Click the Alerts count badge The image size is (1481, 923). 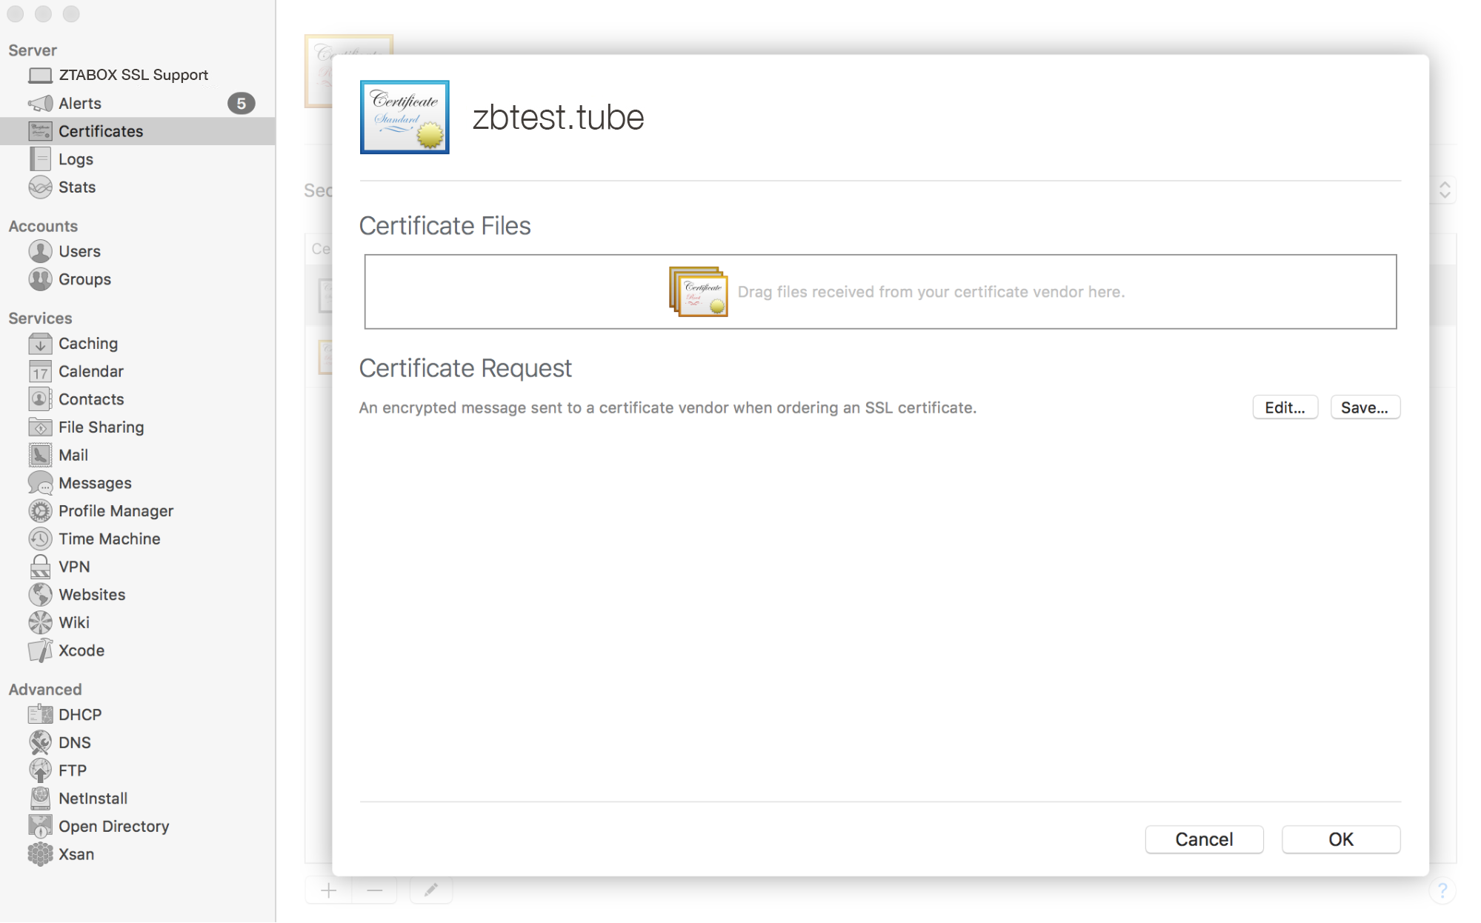tap(241, 103)
